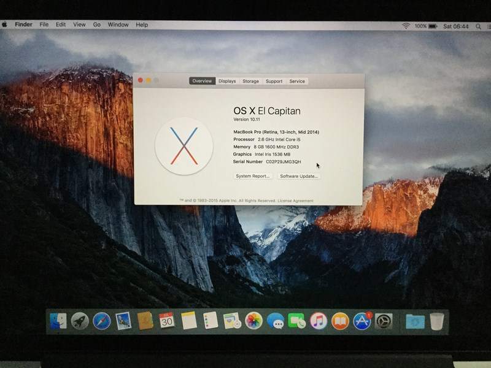Open the Apple menu
491x368 pixels.
[5, 25]
